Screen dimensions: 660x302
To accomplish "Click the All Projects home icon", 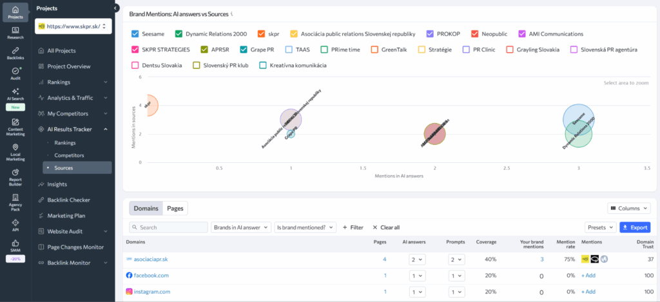I will pos(41,51).
